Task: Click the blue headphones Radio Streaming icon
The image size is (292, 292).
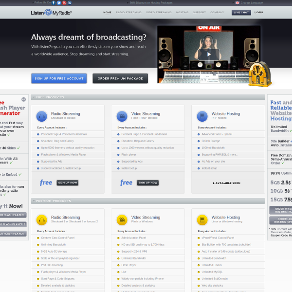Action: click(42, 116)
